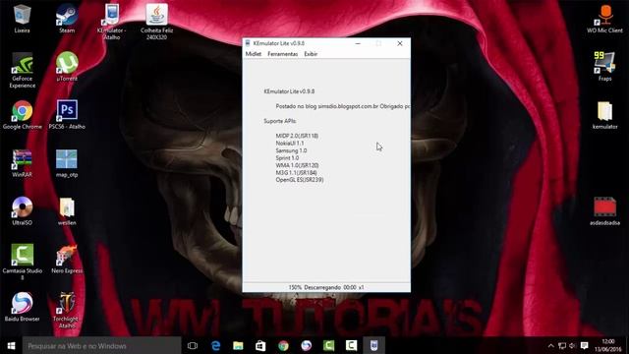Select the WinRAR desktop icon
The height and width of the screenshot is (354, 629).
[x=22, y=163]
